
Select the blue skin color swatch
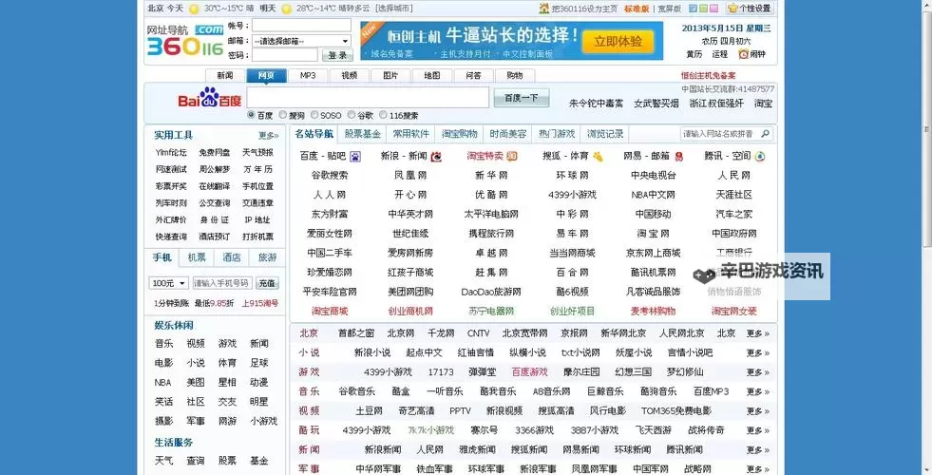(693, 9)
